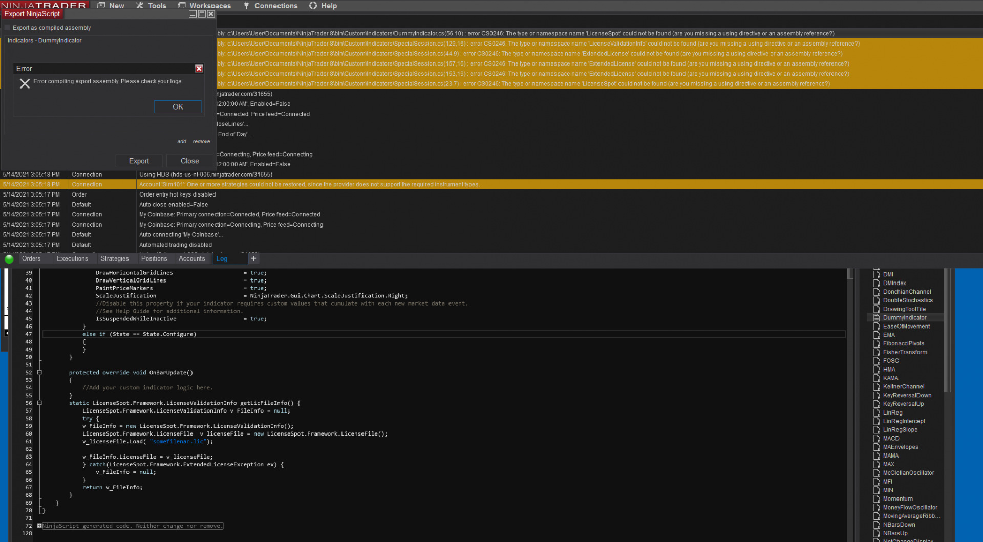
Task: Switch to the Executions tab
Action: pos(72,259)
